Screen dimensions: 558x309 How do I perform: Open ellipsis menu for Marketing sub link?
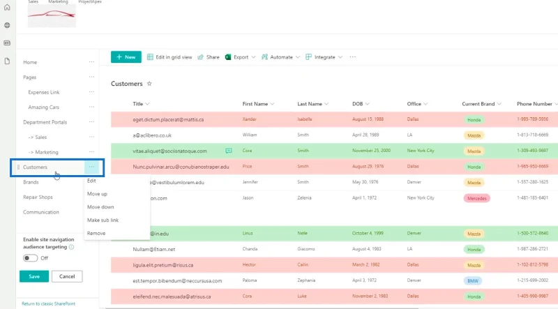tap(91, 151)
